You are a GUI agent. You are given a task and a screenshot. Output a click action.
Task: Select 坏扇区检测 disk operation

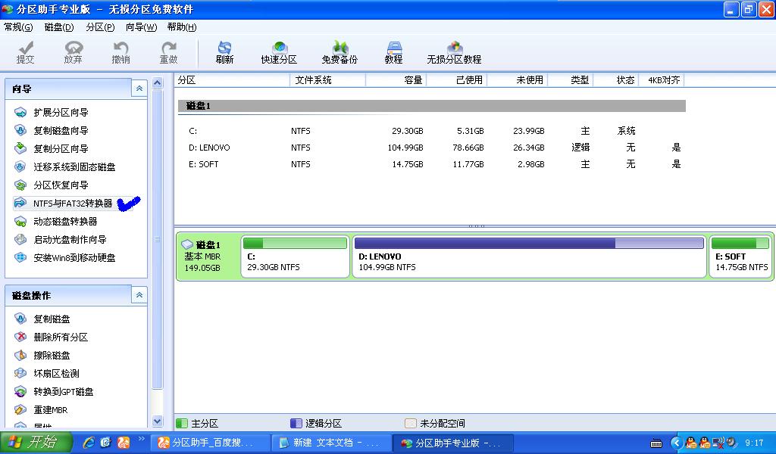coord(56,374)
